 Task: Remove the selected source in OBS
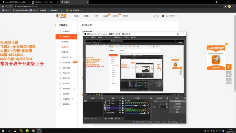click(x=109, y=119)
